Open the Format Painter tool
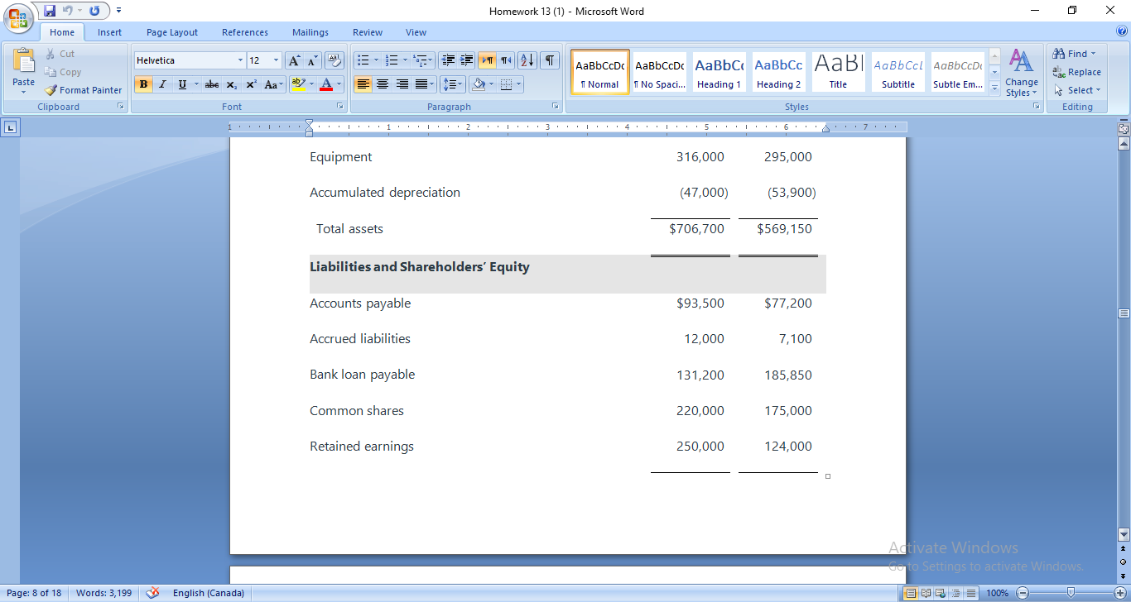The width and height of the screenshot is (1131, 602). coord(83,90)
